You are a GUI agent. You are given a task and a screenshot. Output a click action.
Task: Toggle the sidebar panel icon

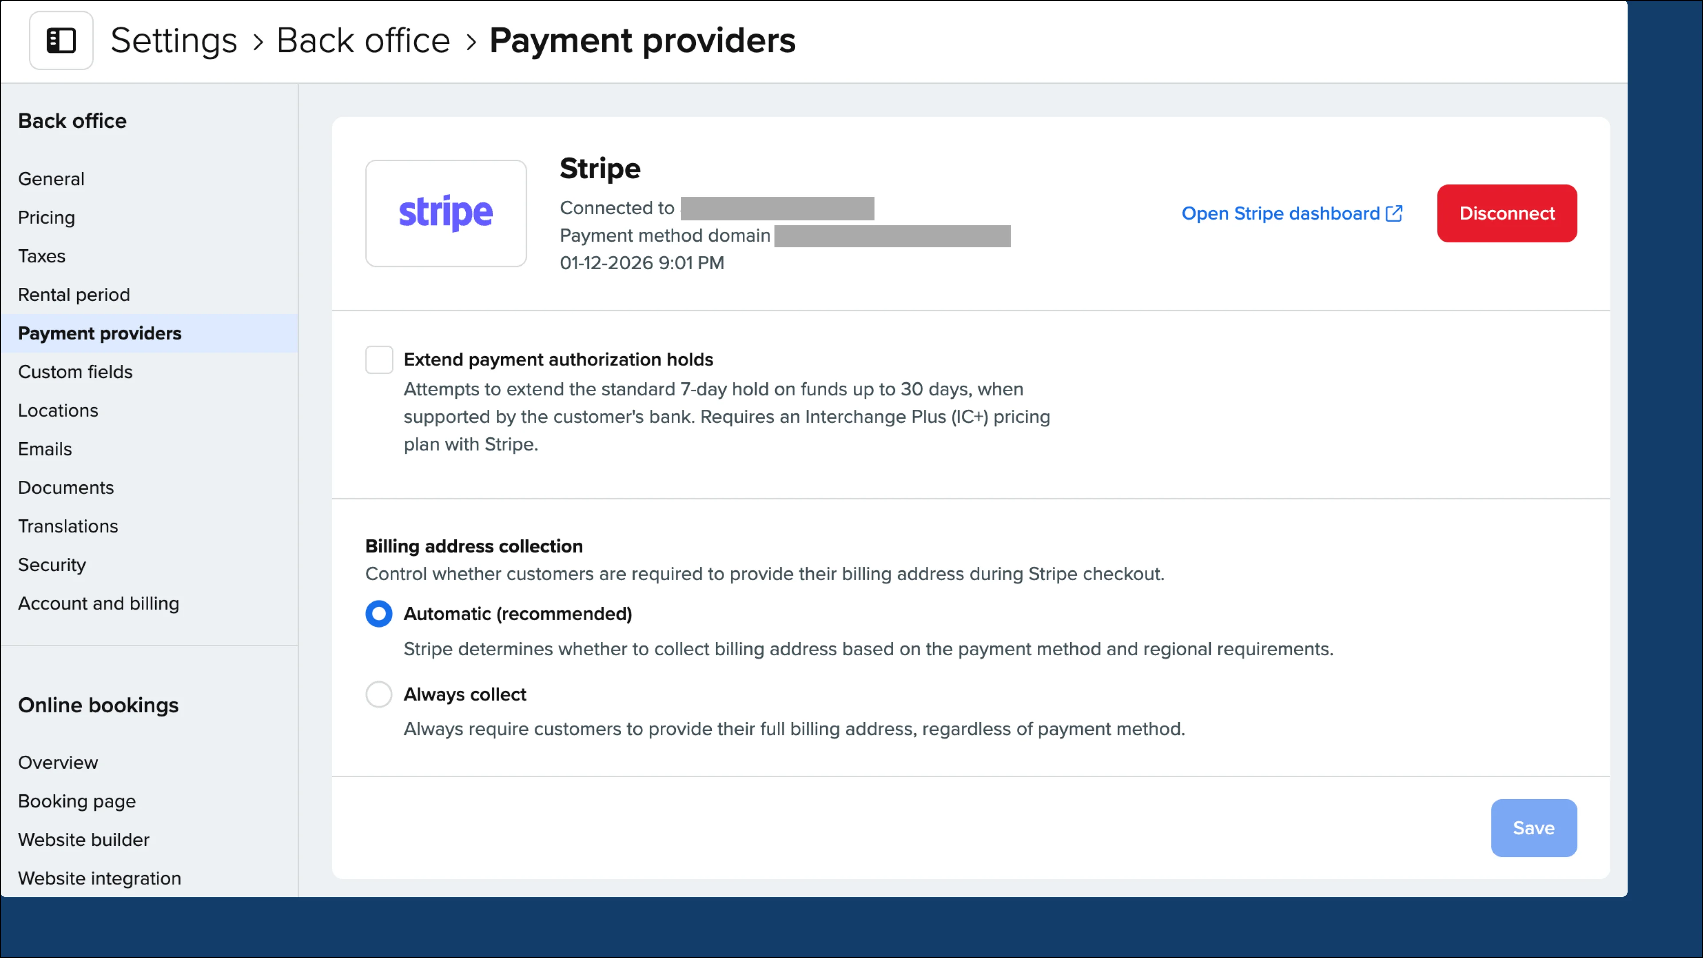point(61,40)
